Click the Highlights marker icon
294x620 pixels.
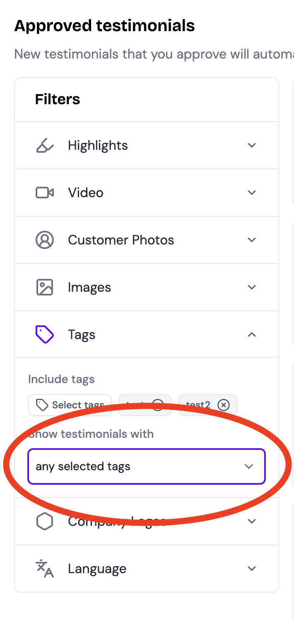tap(45, 145)
